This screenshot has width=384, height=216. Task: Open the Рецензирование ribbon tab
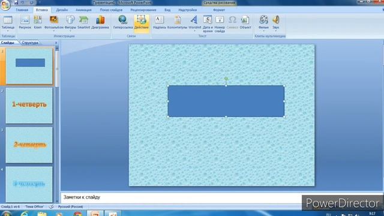143,10
